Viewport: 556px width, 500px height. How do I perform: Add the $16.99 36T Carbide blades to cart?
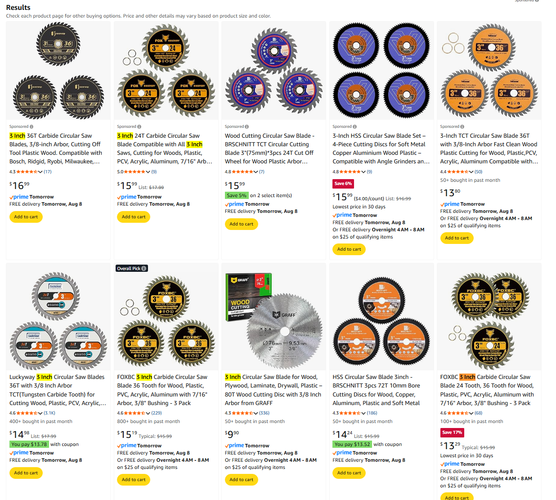click(x=26, y=217)
